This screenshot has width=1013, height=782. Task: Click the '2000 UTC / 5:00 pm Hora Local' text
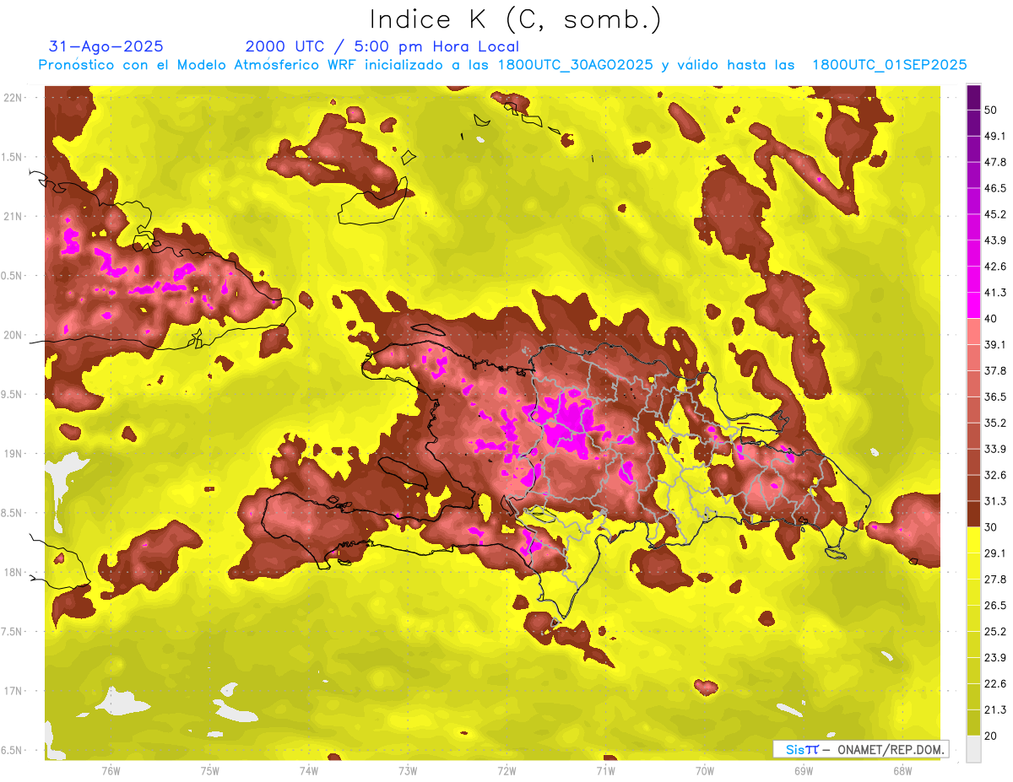pyautogui.click(x=382, y=46)
